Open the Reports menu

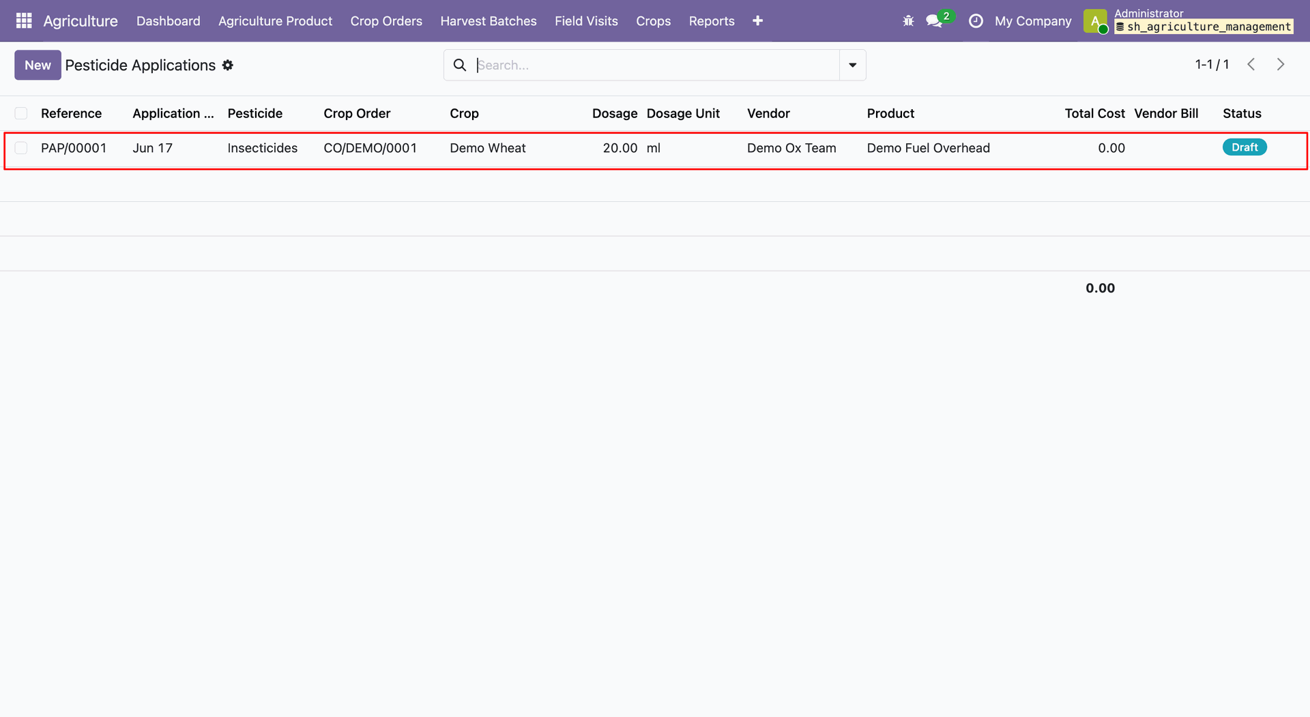(712, 21)
